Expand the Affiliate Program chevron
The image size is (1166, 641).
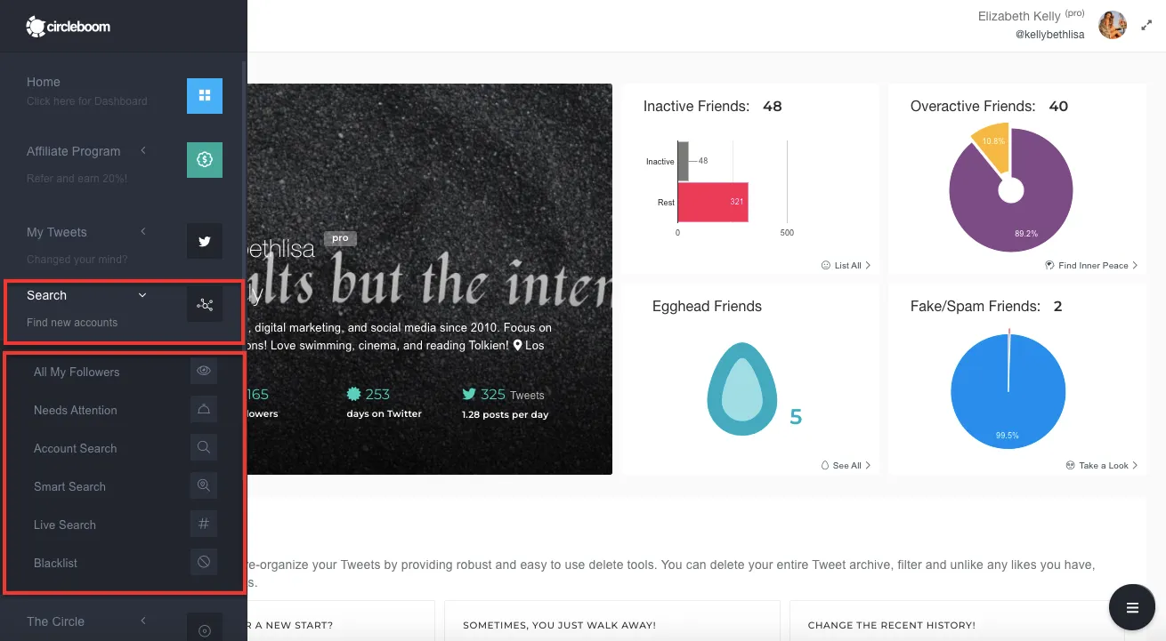[x=143, y=151]
